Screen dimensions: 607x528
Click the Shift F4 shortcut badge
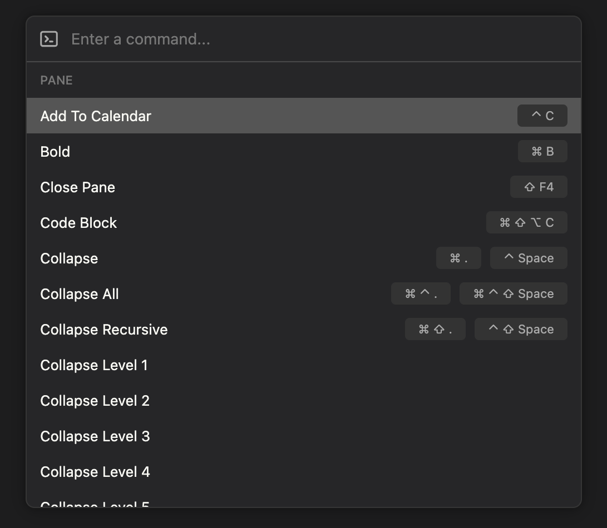coord(539,187)
